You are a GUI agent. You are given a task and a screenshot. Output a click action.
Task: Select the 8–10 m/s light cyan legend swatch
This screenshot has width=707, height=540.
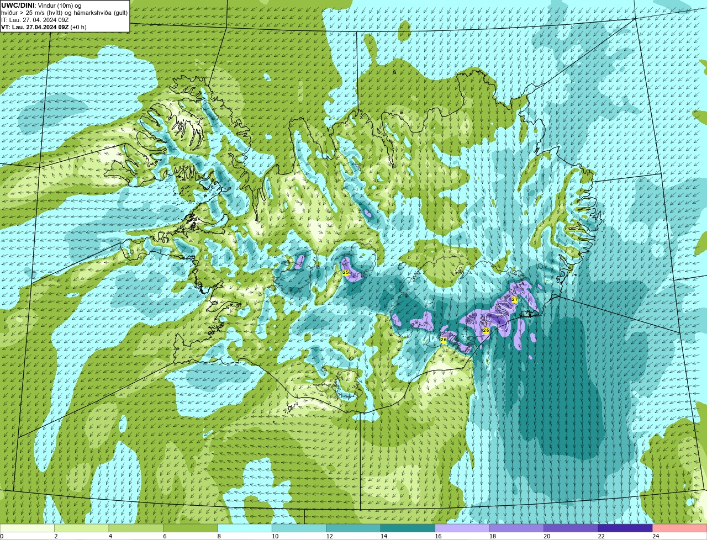click(x=245, y=528)
